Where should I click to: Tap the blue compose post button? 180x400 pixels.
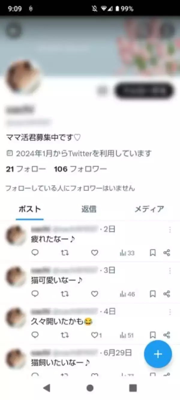coord(158,354)
